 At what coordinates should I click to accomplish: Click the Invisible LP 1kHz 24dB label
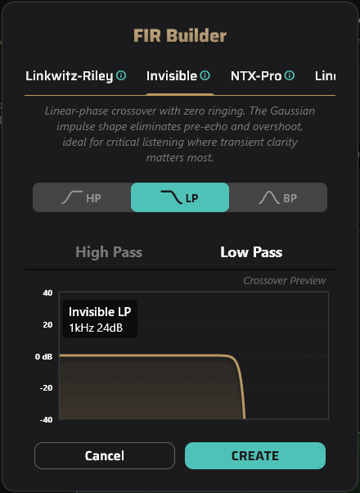click(x=100, y=319)
